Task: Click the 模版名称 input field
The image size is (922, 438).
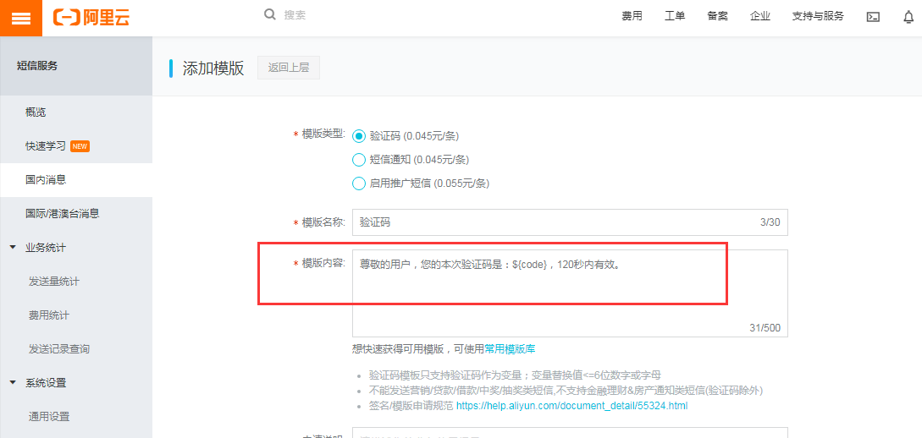Action: (x=570, y=222)
